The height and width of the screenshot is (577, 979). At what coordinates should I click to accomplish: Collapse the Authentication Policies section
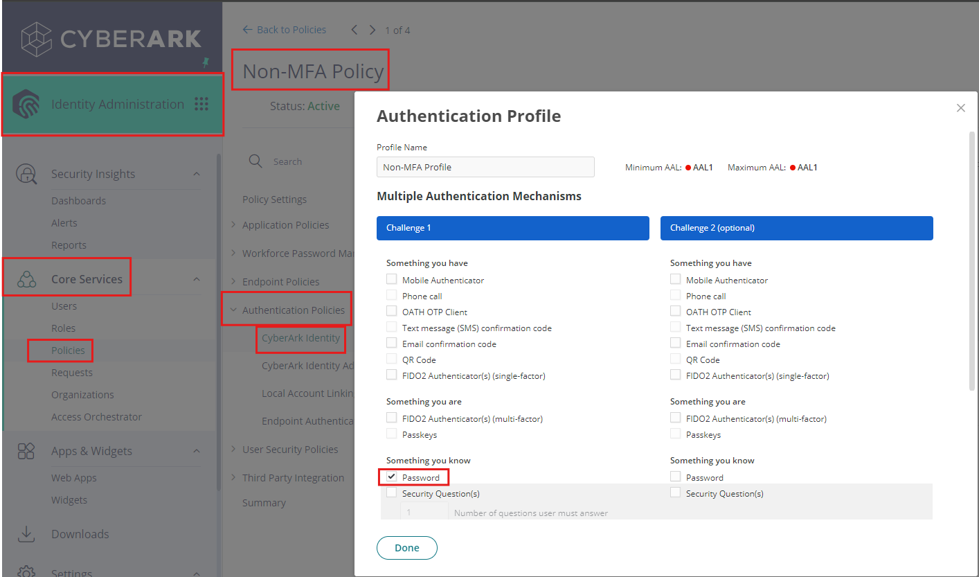[233, 310]
